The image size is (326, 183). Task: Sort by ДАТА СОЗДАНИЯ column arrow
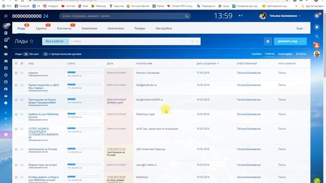pos(218,64)
